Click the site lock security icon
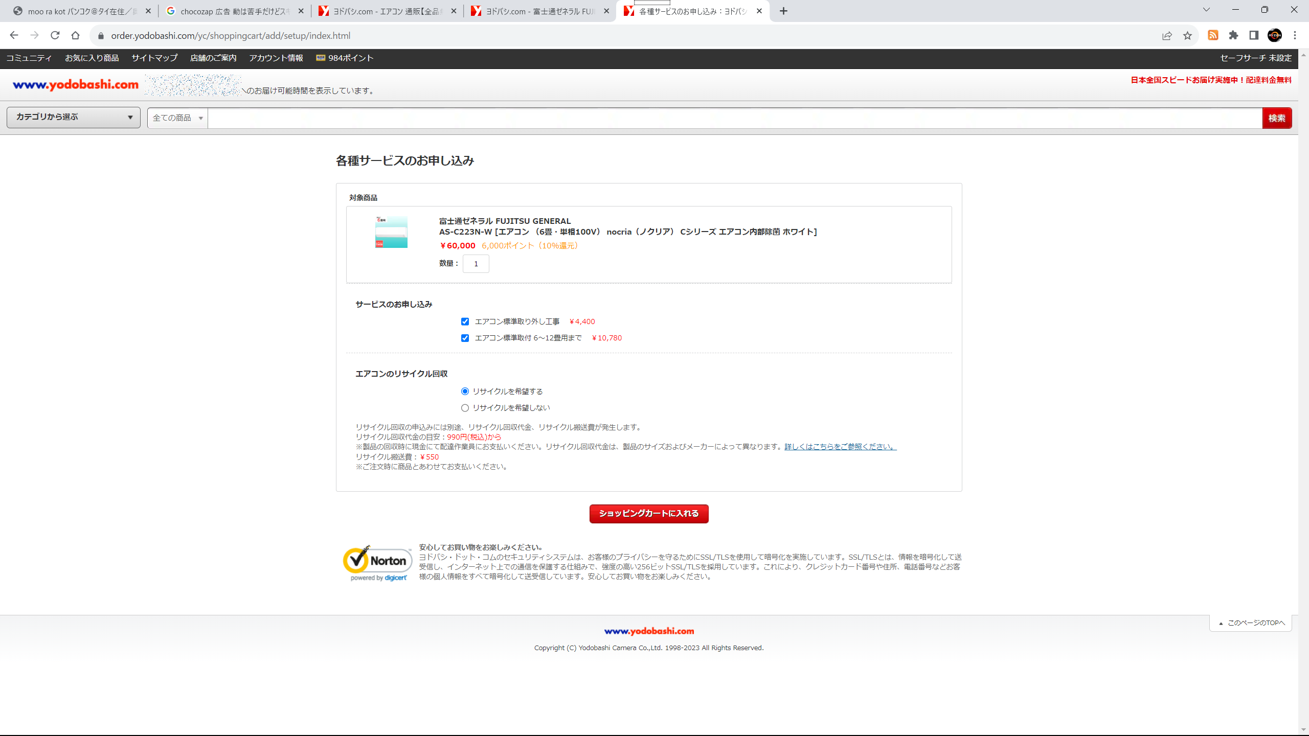This screenshot has height=736, width=1309. [x=101, y=36]
